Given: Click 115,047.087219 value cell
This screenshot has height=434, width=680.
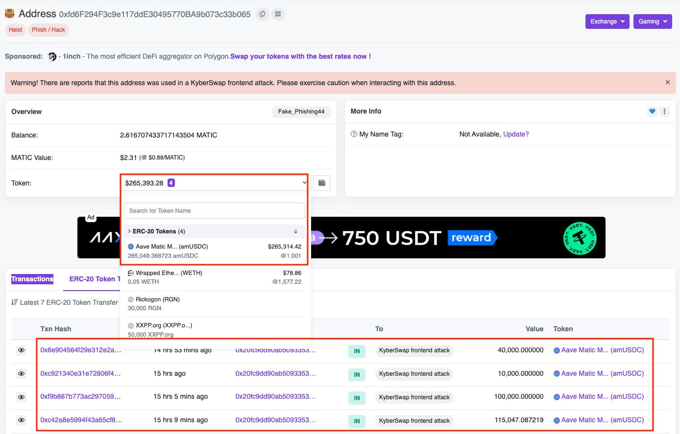Looking at the screenshot, I should coord(519,420).
